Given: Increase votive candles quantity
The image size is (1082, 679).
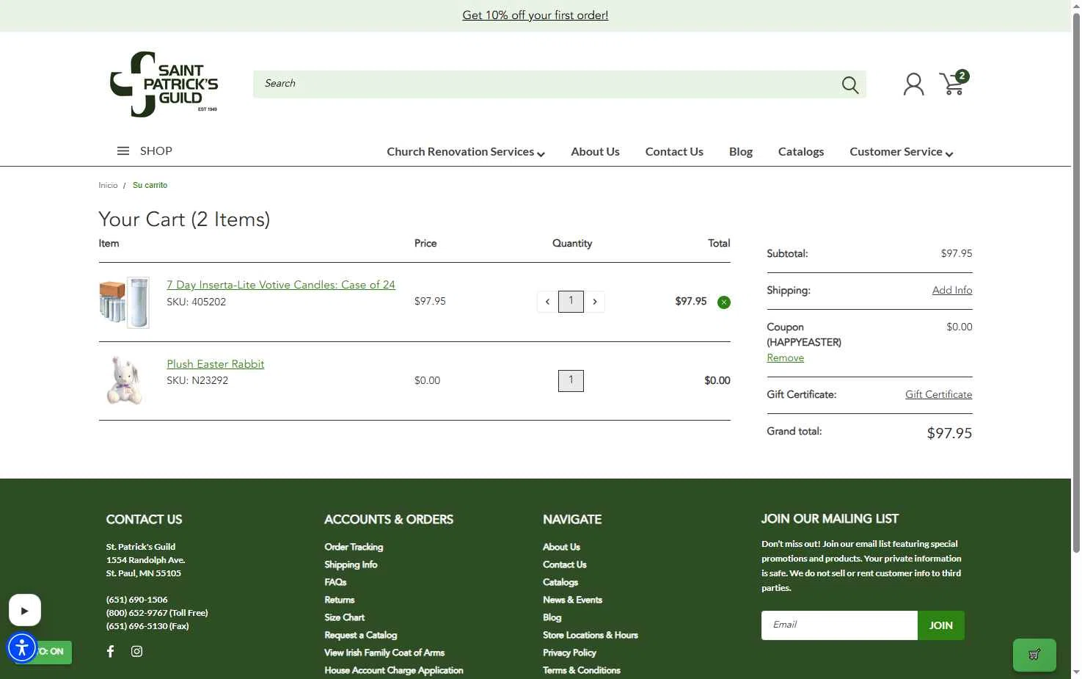Looking at the screenshot, I should [595, 302].
